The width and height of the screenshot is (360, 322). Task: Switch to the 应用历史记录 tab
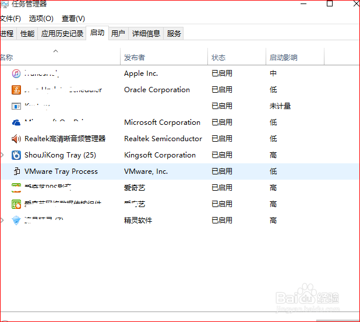click(x=62, y=34)
